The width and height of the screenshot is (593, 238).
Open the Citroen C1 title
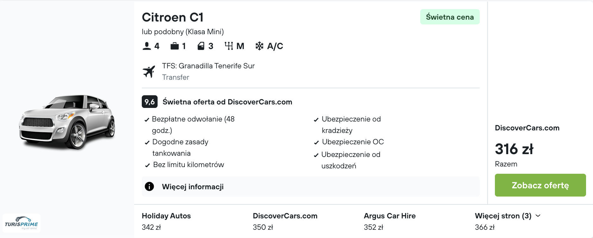pos(172,17)
